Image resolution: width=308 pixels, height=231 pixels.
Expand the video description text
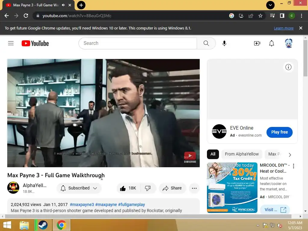96,211
